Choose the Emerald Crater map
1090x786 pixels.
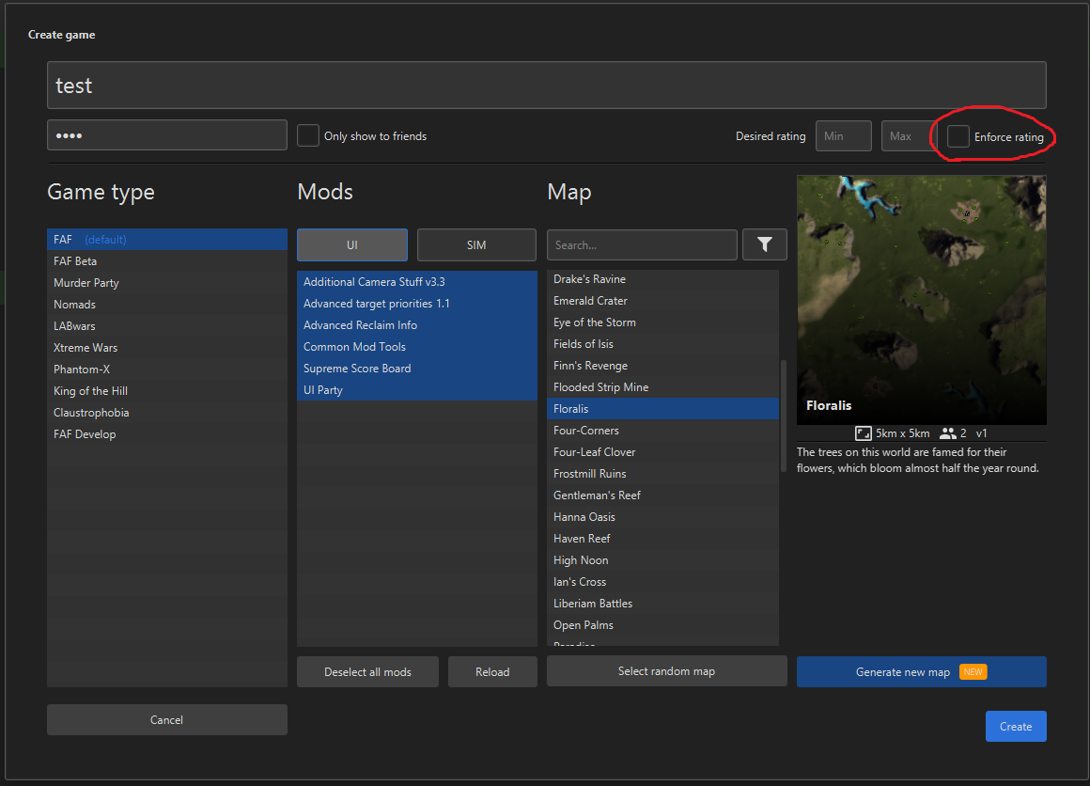(662, 301)
